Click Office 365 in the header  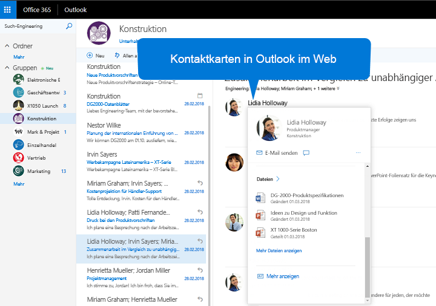point(37,10)
